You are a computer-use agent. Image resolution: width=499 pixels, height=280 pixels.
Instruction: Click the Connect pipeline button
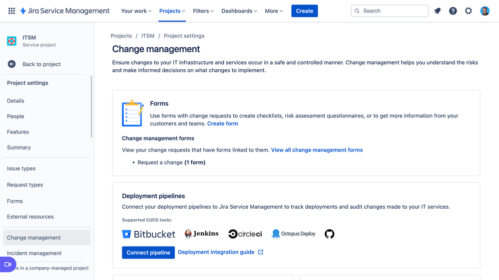click(148, 253)
